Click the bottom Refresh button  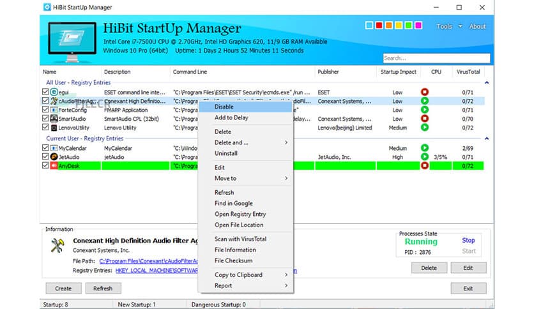[x=103, y=288]
